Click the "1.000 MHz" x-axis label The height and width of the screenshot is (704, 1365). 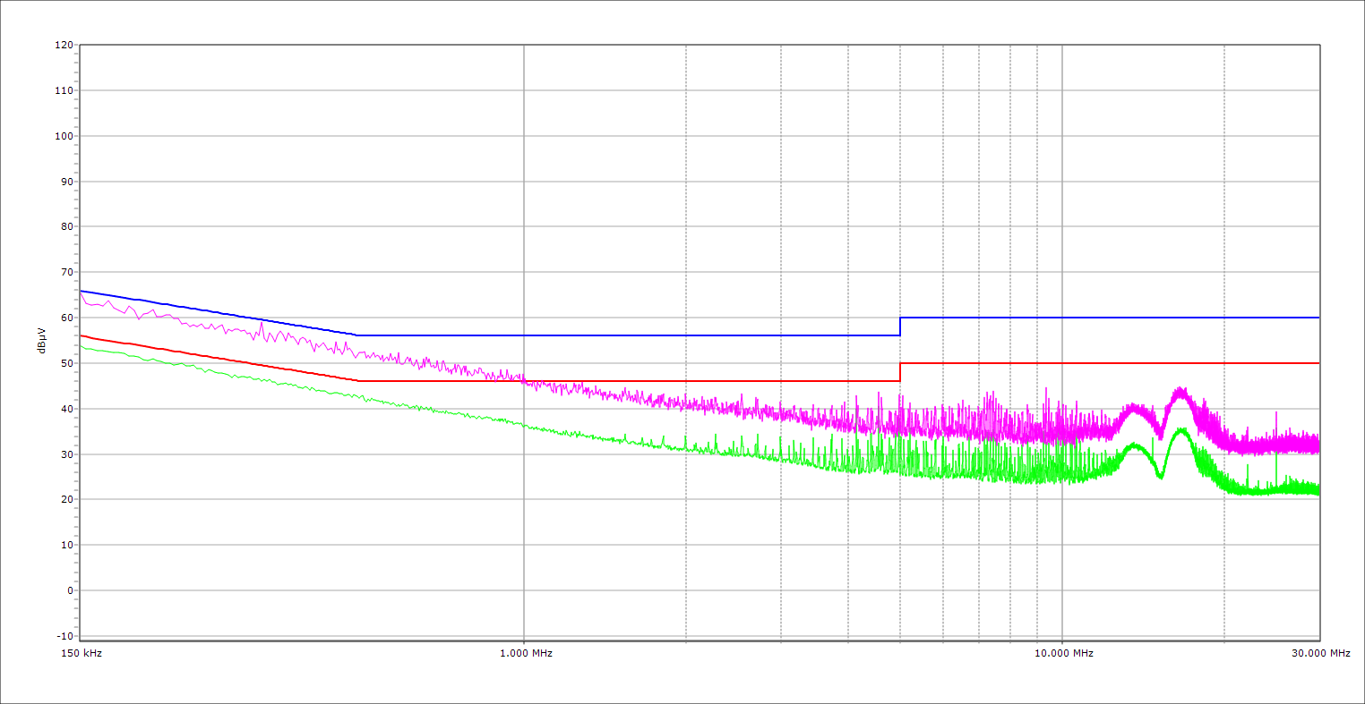525,654
